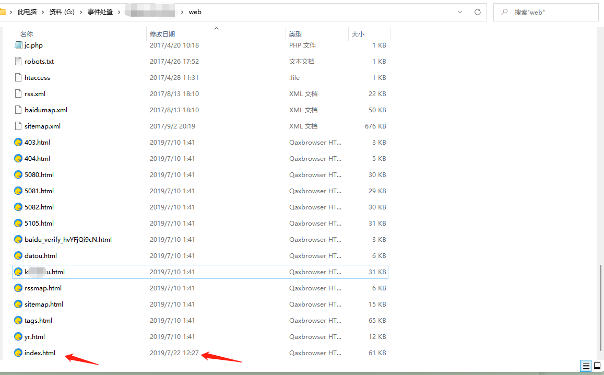Image resolution: width=604 pixels, height=375 pixels.
Task: Select the sitemap.xml file icon
Action: coord(18,126)
